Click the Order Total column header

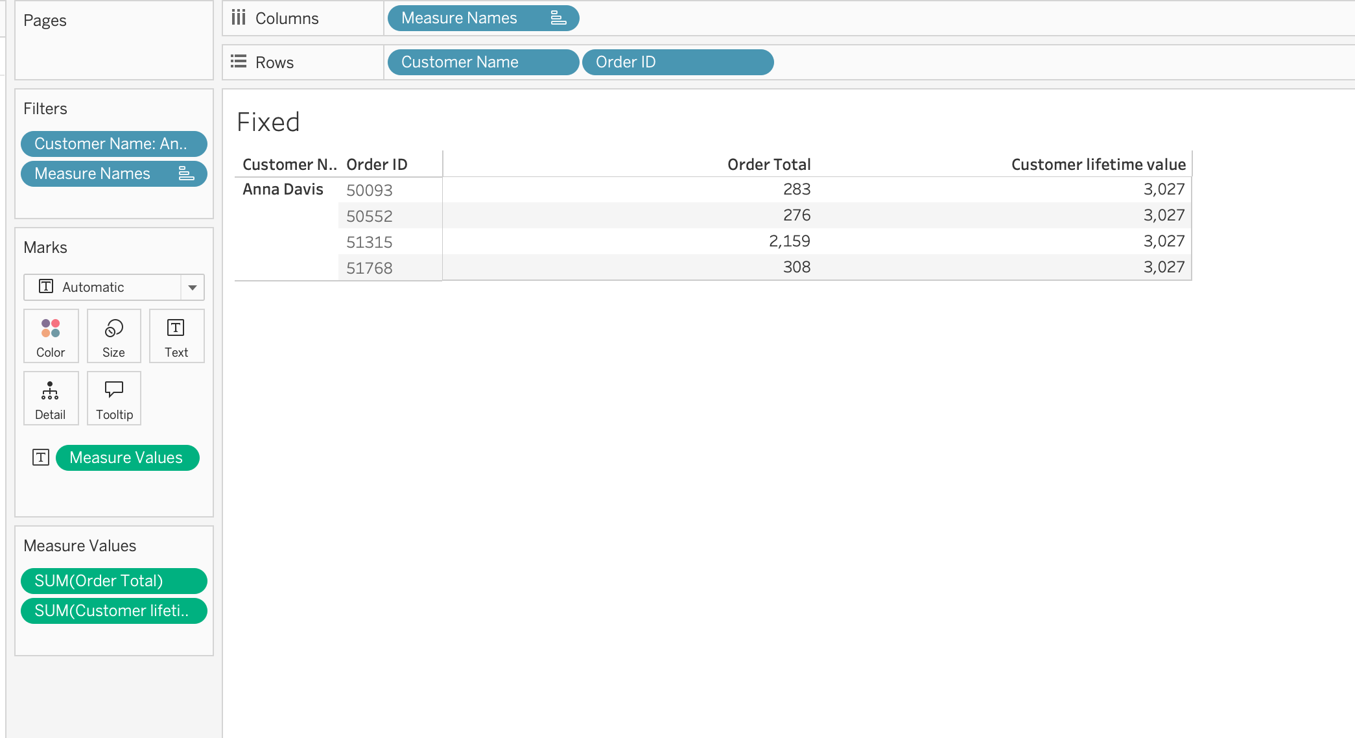tap(768, 165)
